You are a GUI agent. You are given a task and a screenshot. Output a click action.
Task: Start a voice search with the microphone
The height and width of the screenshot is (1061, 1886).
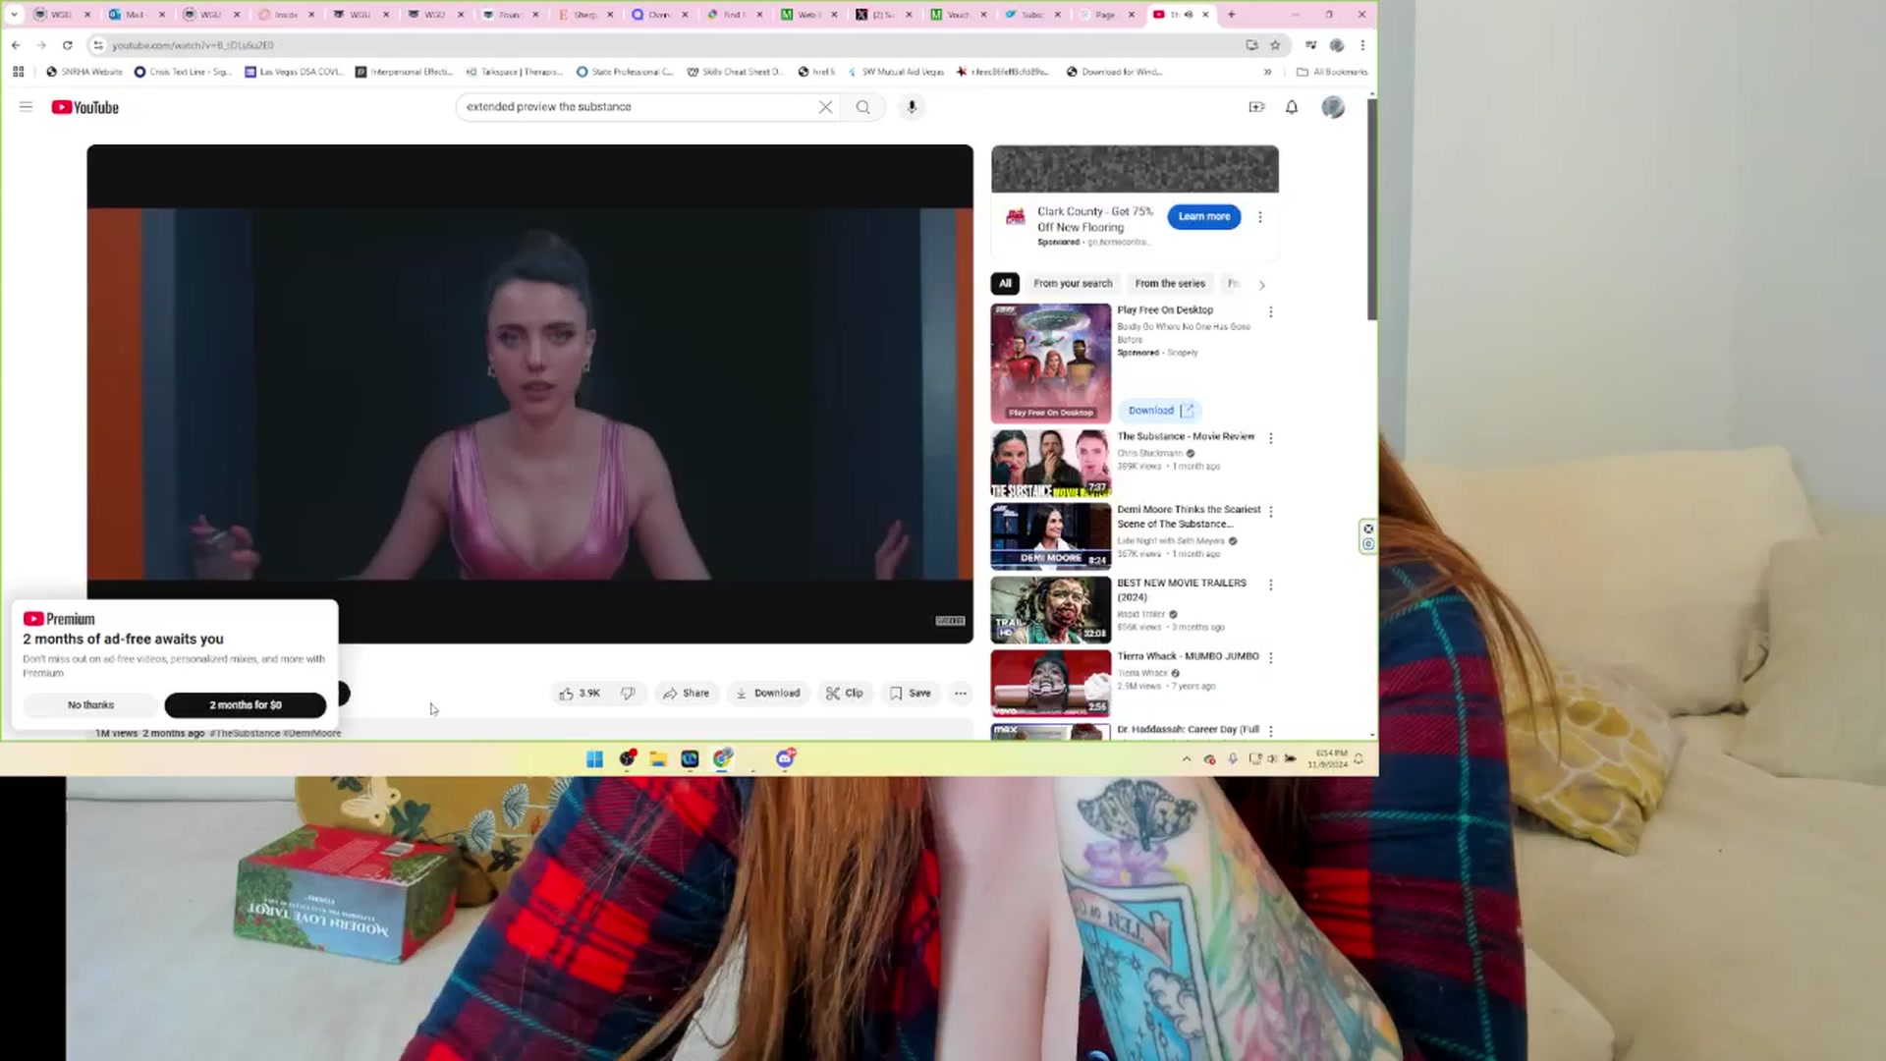912,107
